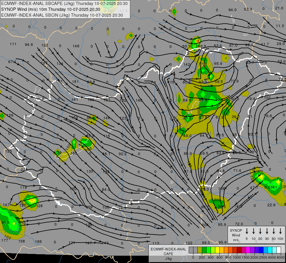
Task: Click the map value 53.3
Action: pos(248,9)
